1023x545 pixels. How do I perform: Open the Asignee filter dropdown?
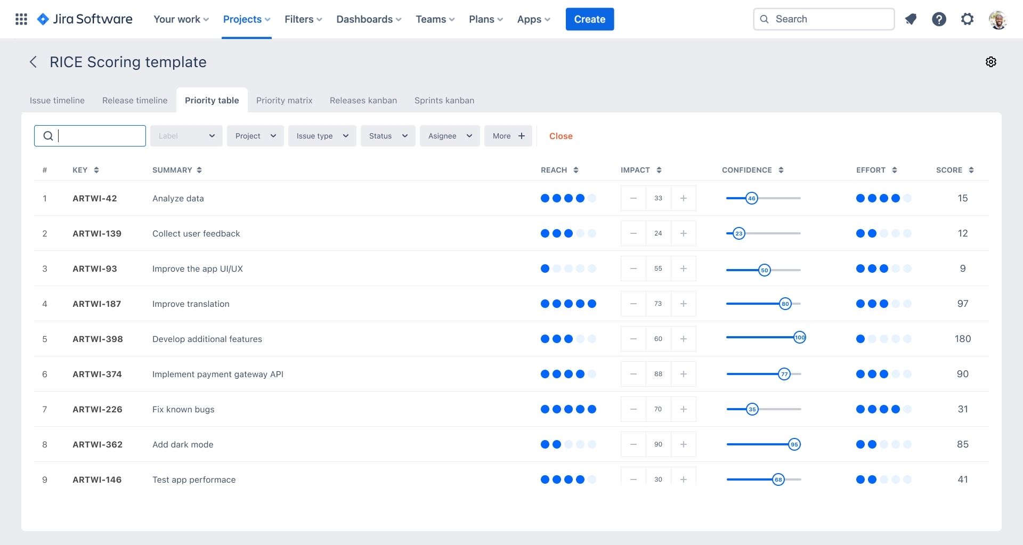click(x=449, y=136)
